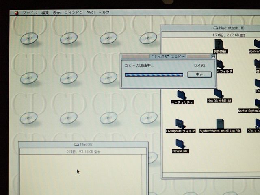Screen dimensions: 260x195
Task: Open the Apple menu
Action: coord(17,13)
